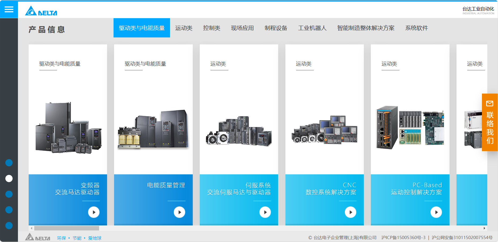The height and width of the screenshot is (242, 498).
Task: Switch to the 现场应用 tab
Action: pyautogui.click(x=242, y=28)
